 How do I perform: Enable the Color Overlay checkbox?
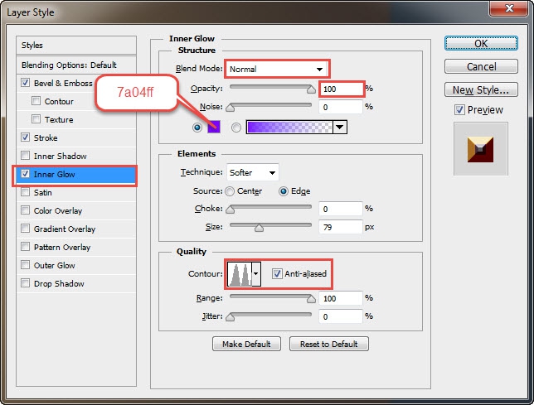click(x=25, y=210)
